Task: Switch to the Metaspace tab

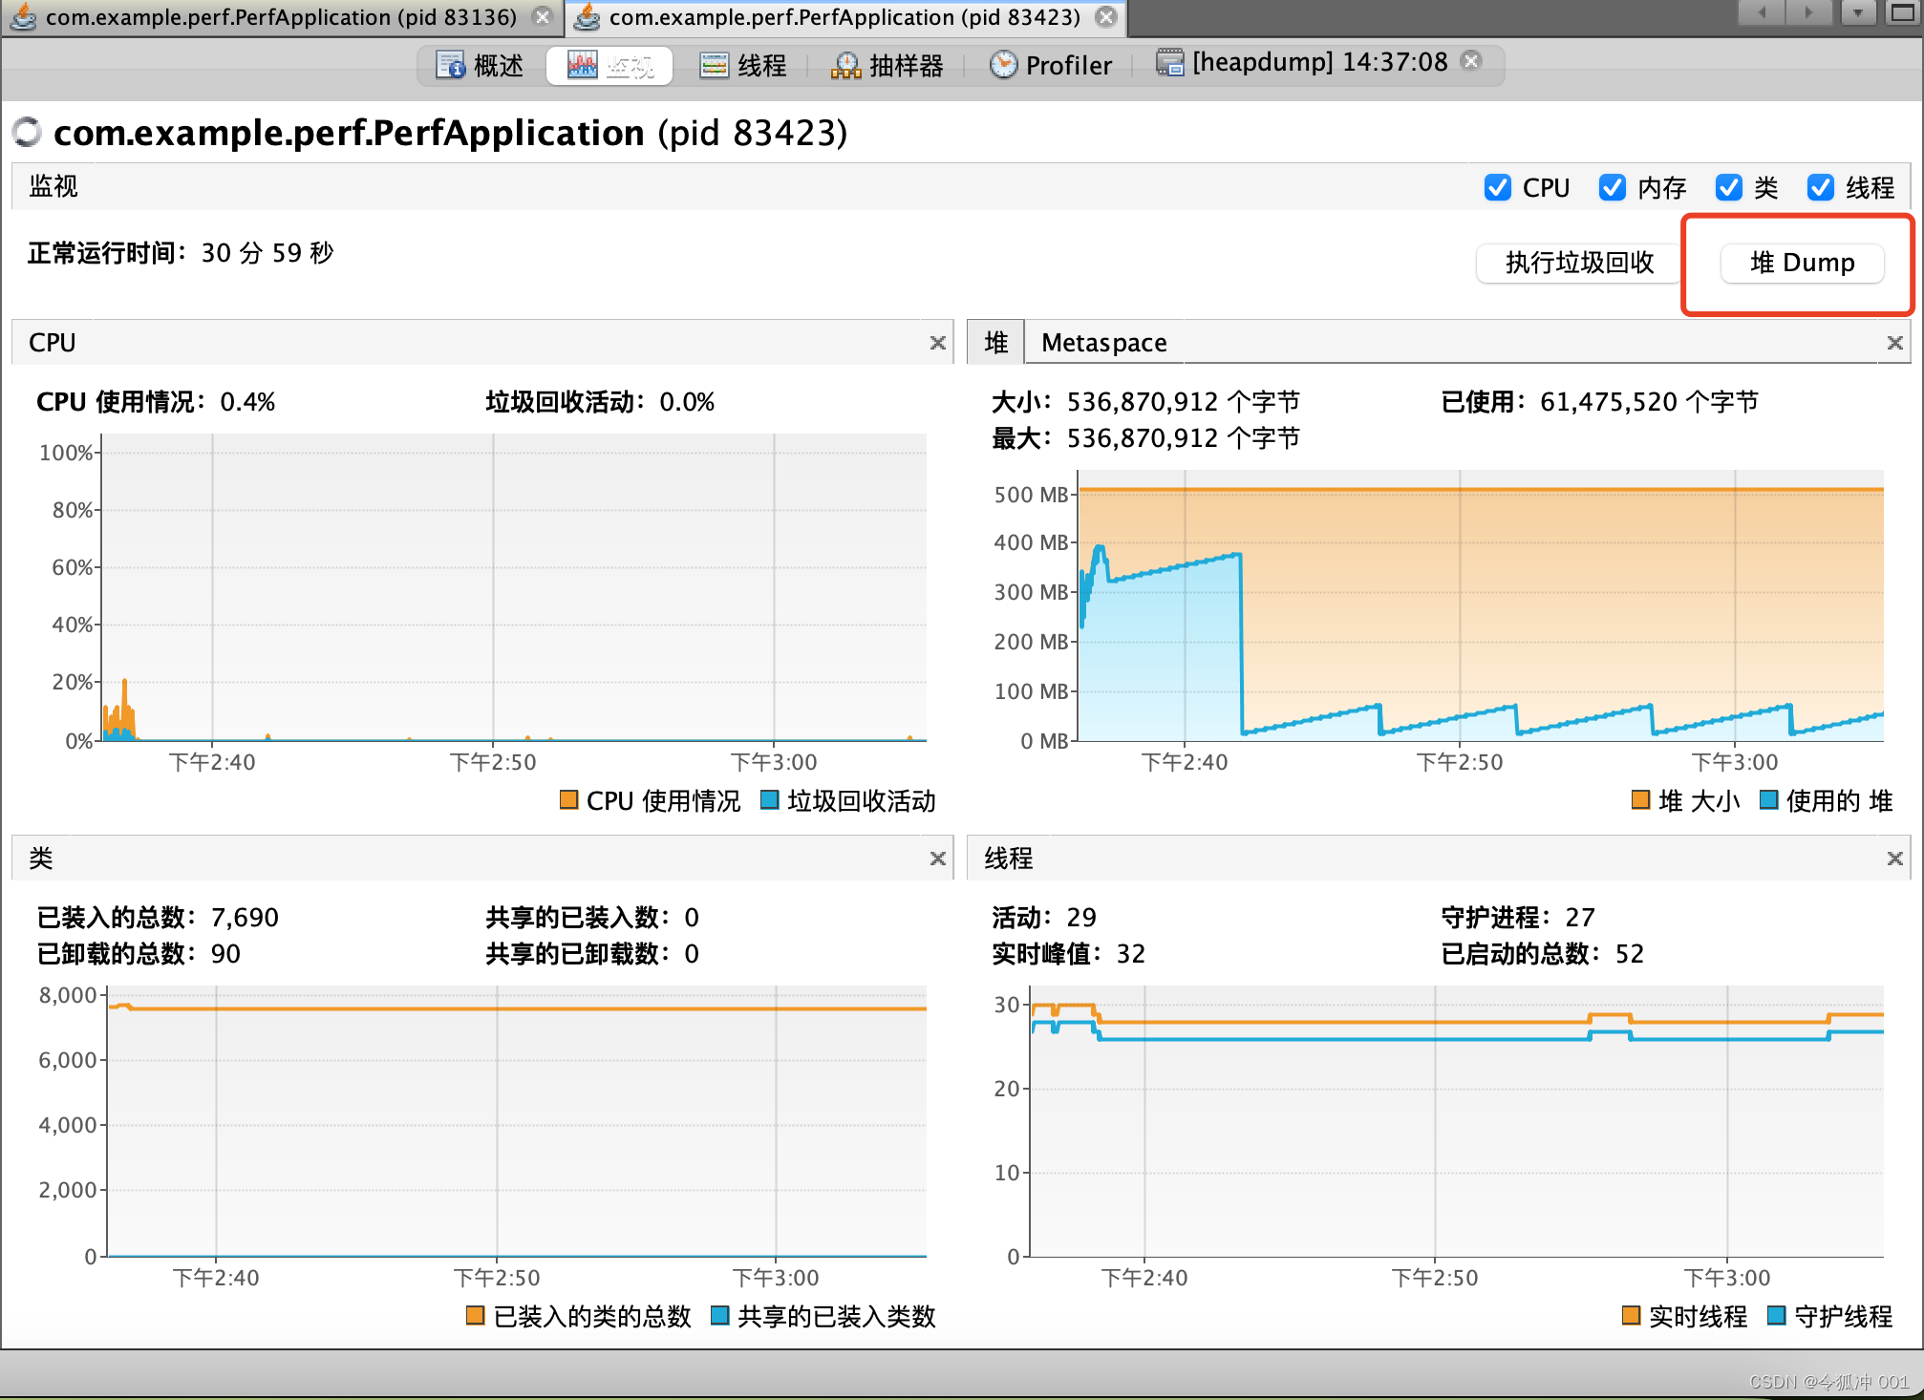Action: point(1103,342)
